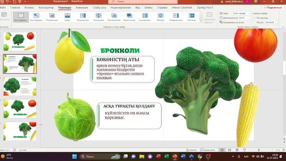Open the Windows Start menu
Image resolution: width=286 pixels, height=161 pixels.
coord(75,157)
